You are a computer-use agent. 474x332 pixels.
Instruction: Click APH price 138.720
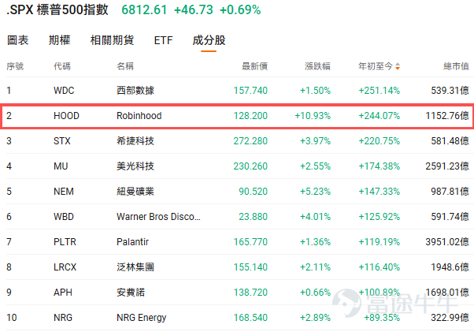pyautogui.click(x=250, y=293)
